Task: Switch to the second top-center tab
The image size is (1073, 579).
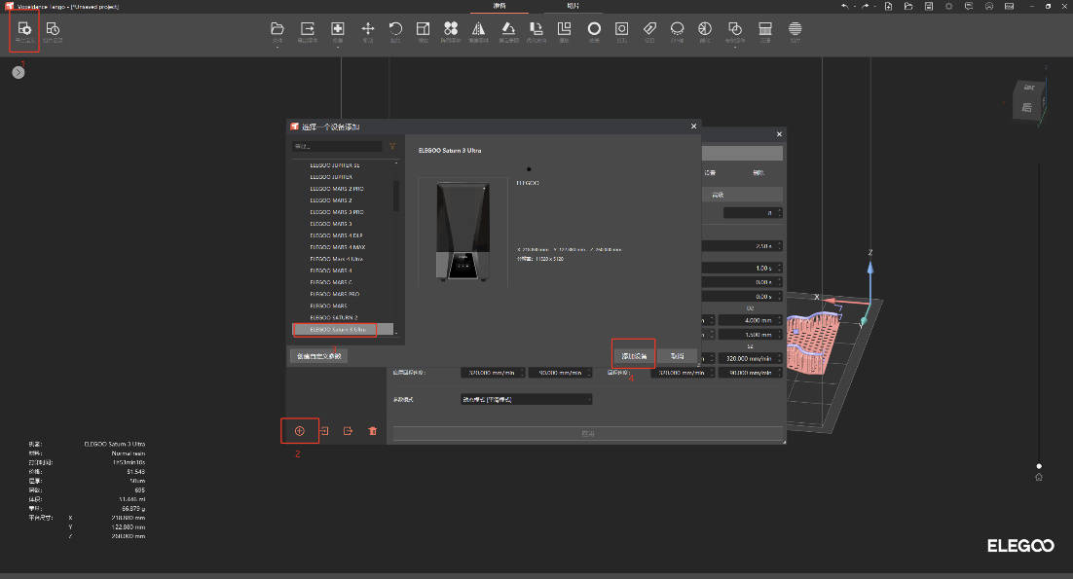Action: [x=573, y=6]
